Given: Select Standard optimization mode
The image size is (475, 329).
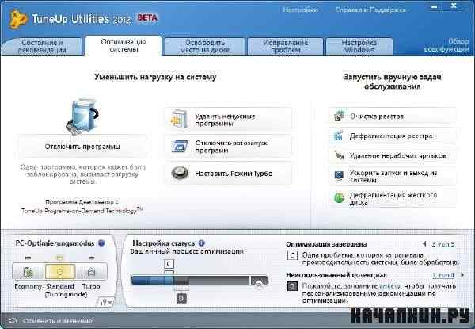Looking at the screenshot, I should 60,271.
